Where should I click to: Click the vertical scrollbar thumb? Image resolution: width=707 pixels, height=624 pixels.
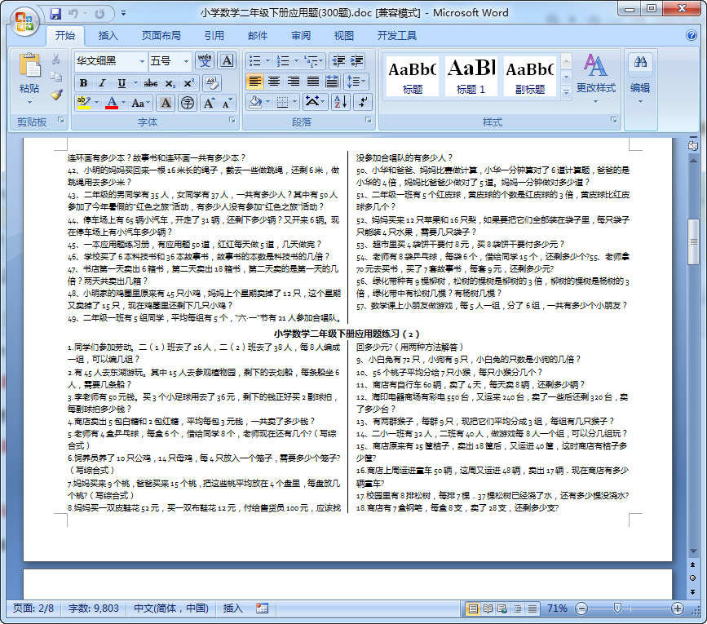pyautogui.click(x=693, y=241)
